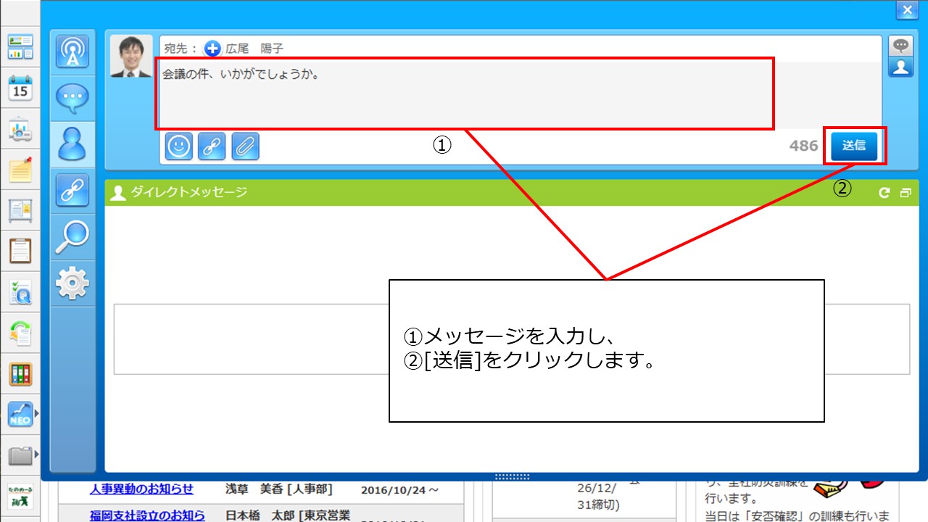Open the document with magnifier icon in left bar
The image size is (928, 522).
point(20,292)
